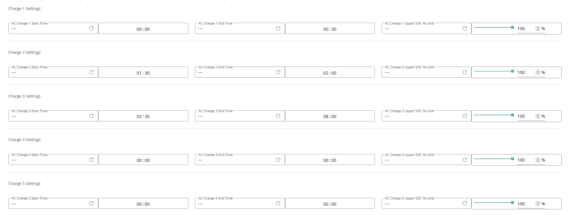Click the AC Charge 3 SOC slider handle
The image size is (570, 215).
click(x=512, y=115)
